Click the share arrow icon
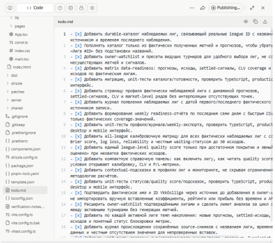The height and width of the screenshot is (243, 275). [202, 8]
